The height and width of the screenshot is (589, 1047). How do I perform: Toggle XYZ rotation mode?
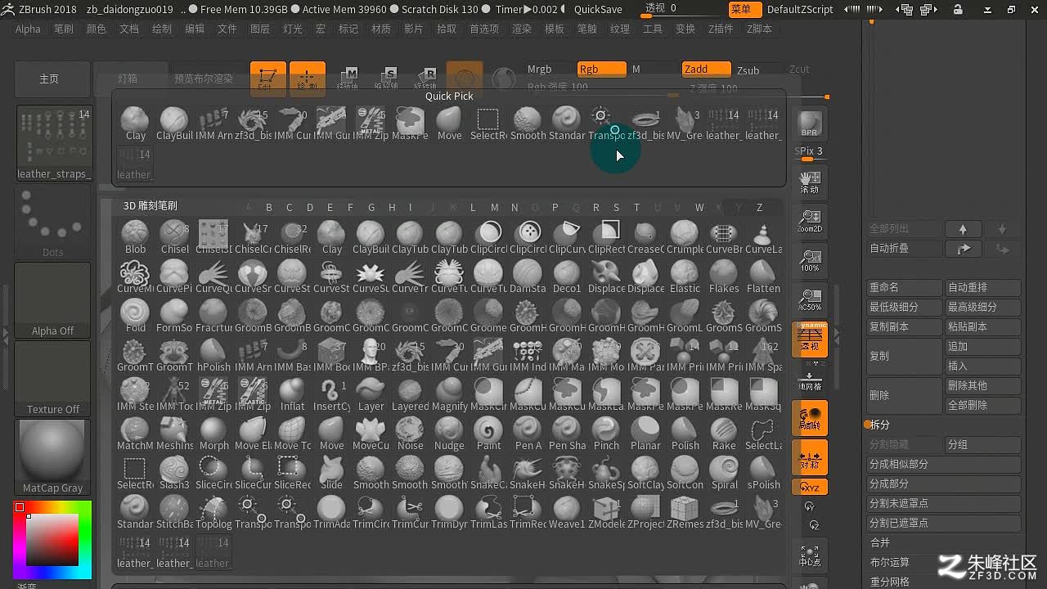(810, 487)
